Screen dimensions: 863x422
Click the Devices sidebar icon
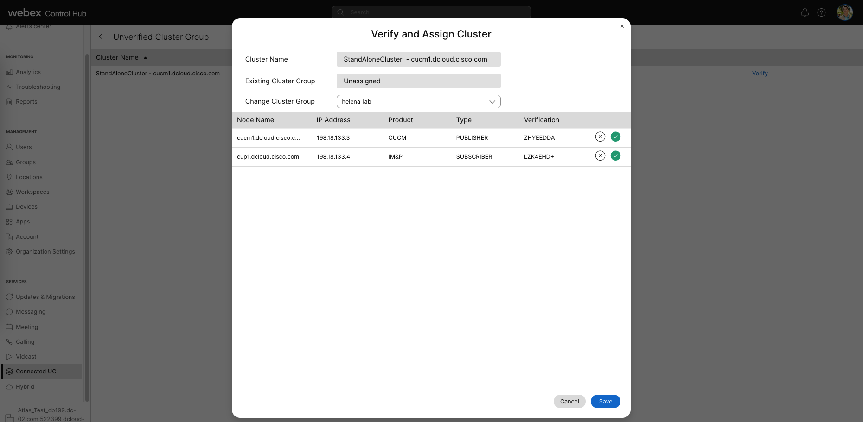click(9, 207)
